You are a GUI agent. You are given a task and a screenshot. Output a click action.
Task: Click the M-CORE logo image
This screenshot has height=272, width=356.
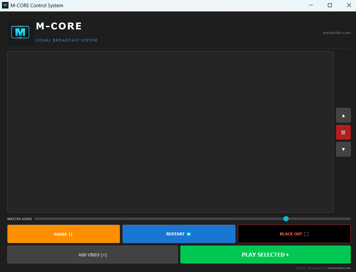tap(20, 32)
